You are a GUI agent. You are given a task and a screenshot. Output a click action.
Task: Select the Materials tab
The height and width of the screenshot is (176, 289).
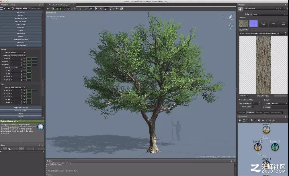coord(251,112)
